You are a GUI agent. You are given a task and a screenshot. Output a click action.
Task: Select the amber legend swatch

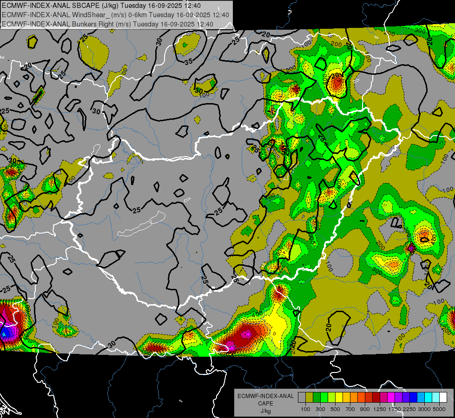pos(346,398)
